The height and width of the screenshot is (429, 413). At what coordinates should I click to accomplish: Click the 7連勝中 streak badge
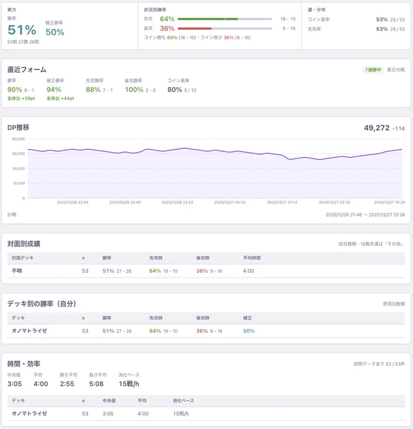pyautogui.click(x=373, y=70)
